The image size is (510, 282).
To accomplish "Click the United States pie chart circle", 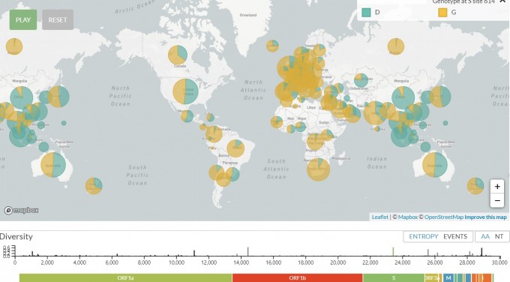I will pyautogui.click(x=185, y=91).
